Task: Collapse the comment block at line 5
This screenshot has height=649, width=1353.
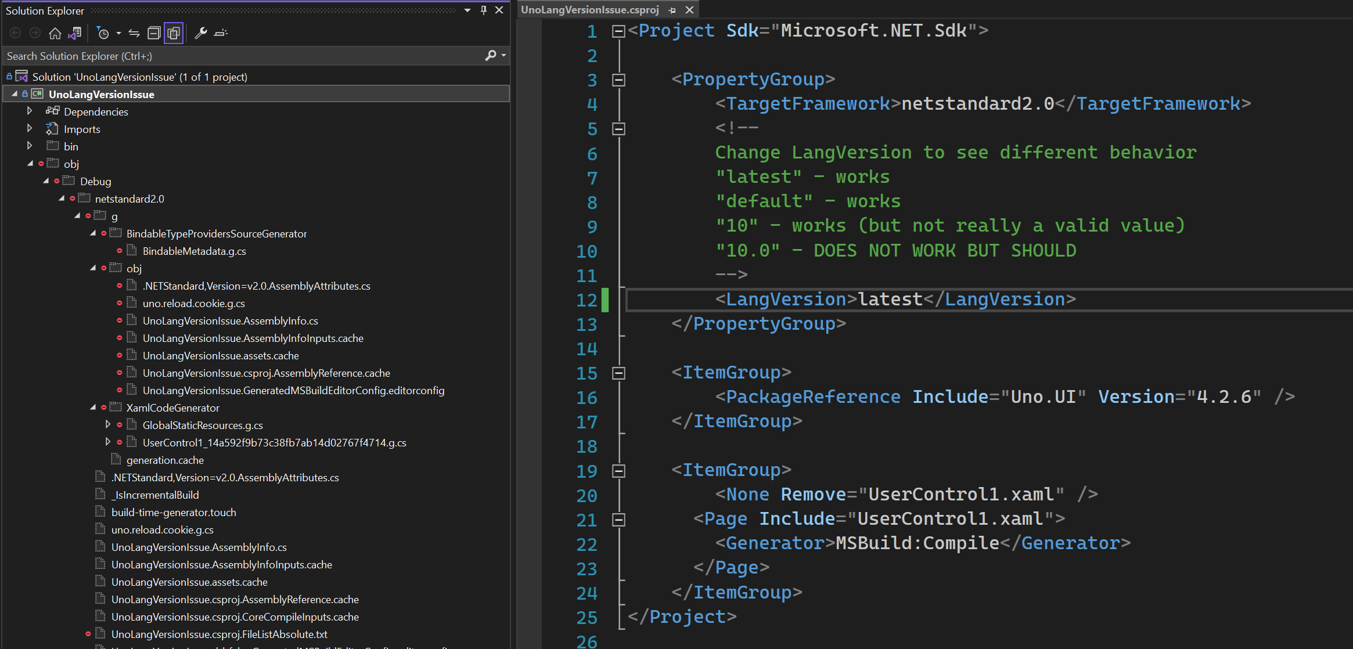Action: coord(618,128)
